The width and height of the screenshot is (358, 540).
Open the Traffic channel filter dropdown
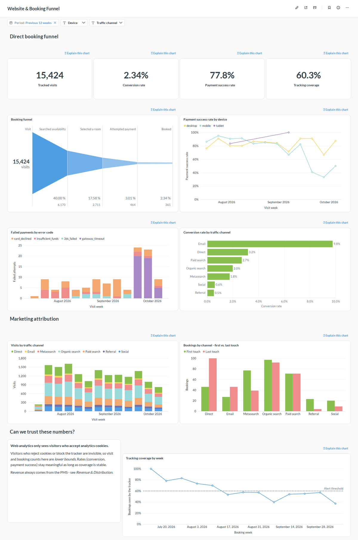(107, 23)
